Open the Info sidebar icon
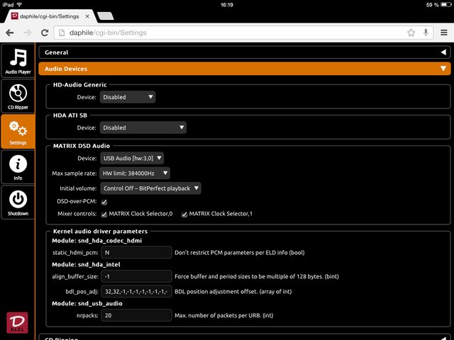Viewport: 454px width, 340px height. pyautogui.click(x=18, y=167)
